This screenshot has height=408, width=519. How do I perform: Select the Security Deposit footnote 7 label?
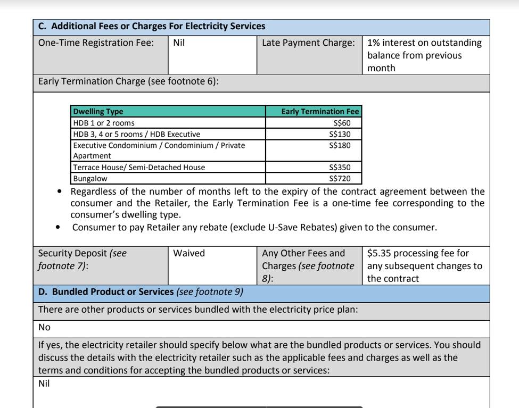pyautogui.click(x=83, y=260)
